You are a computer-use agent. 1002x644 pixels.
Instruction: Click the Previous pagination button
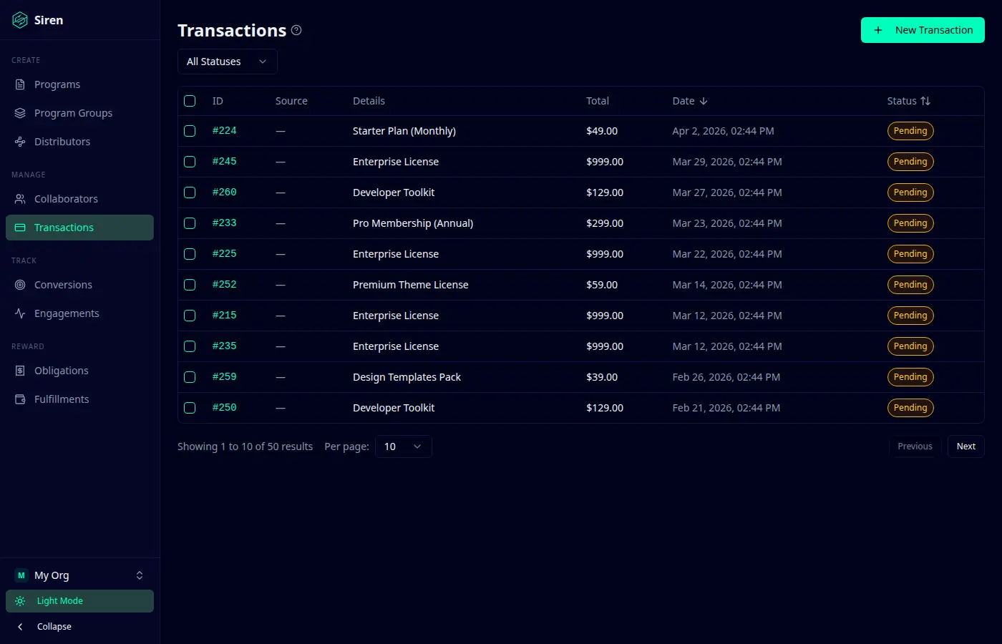click(915, 447)
